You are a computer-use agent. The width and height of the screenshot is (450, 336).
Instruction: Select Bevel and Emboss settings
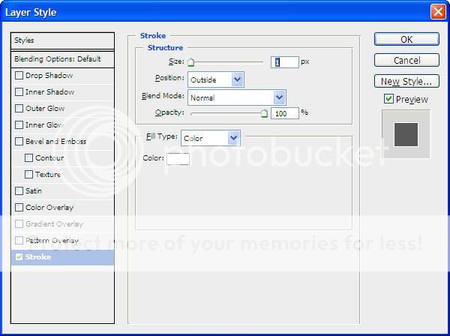coord(55,142)
